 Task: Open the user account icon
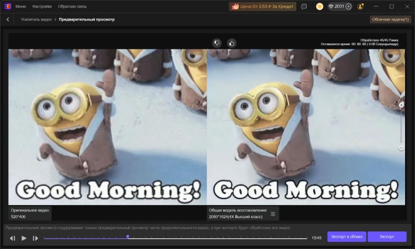[x=361, y=6]
